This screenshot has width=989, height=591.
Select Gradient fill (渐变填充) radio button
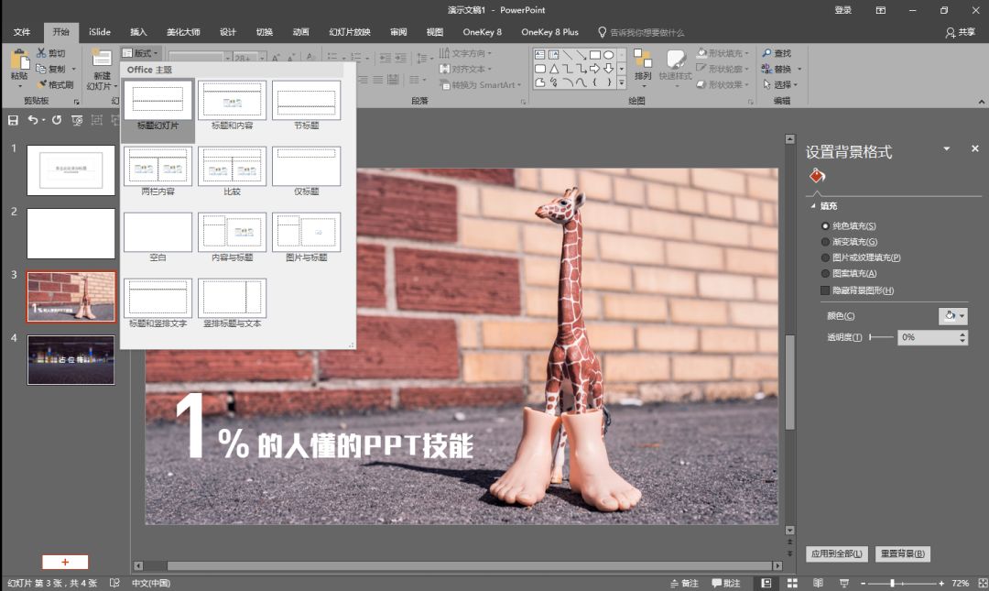coord(825,241)
